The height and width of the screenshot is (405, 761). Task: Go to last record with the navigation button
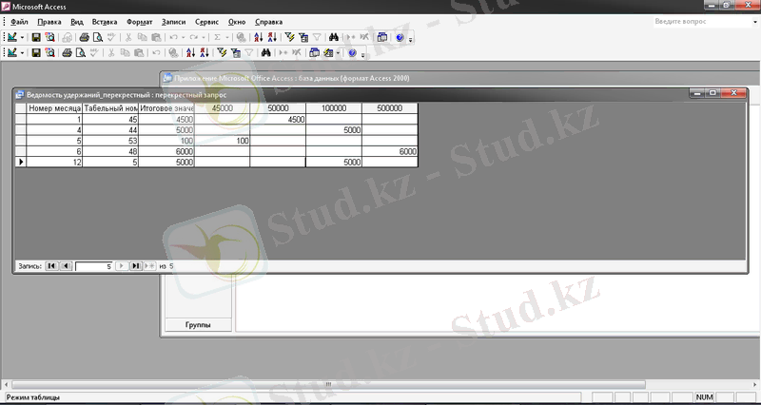pos(136,266)
